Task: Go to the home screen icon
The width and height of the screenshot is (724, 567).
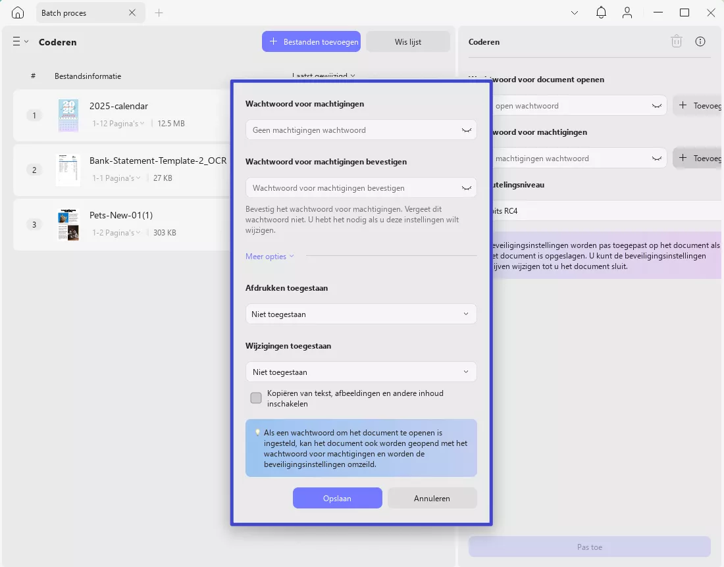Action: 18,13
